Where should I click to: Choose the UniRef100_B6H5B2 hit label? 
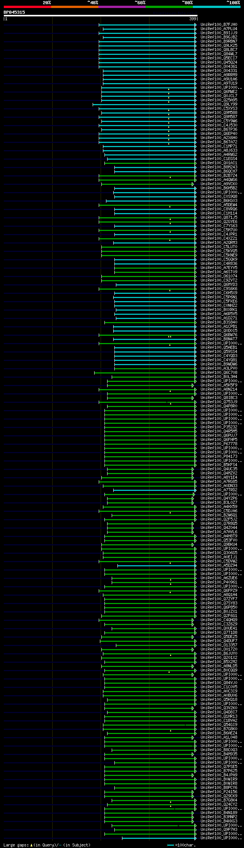click(x=219, y=188)
